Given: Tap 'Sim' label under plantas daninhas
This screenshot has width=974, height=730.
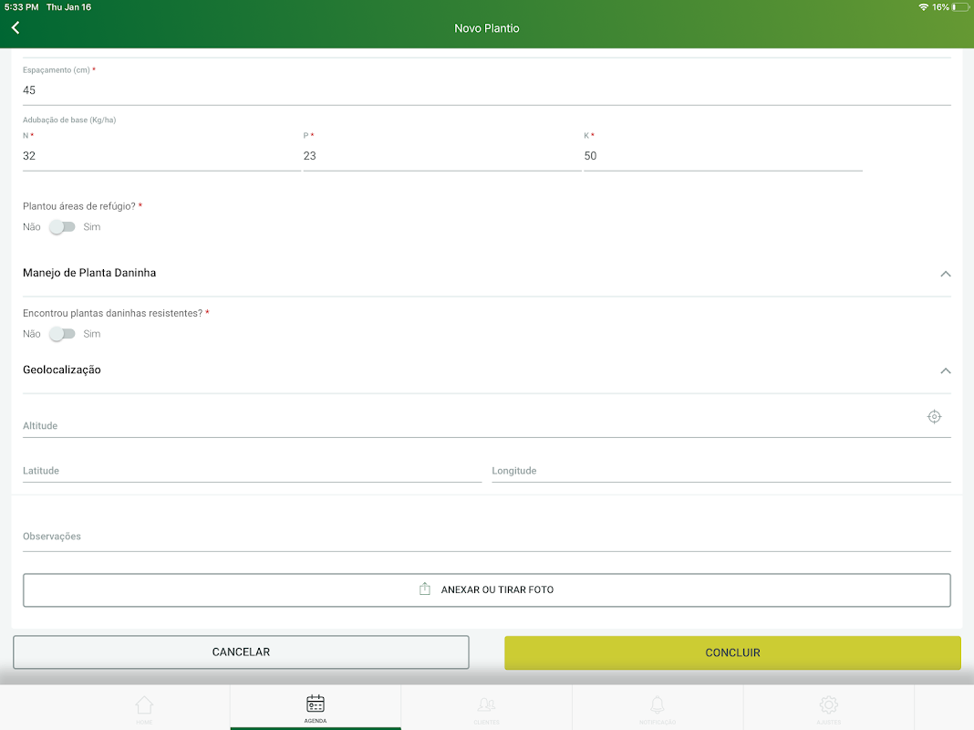Looking at the screenshot, I should 92,334.
